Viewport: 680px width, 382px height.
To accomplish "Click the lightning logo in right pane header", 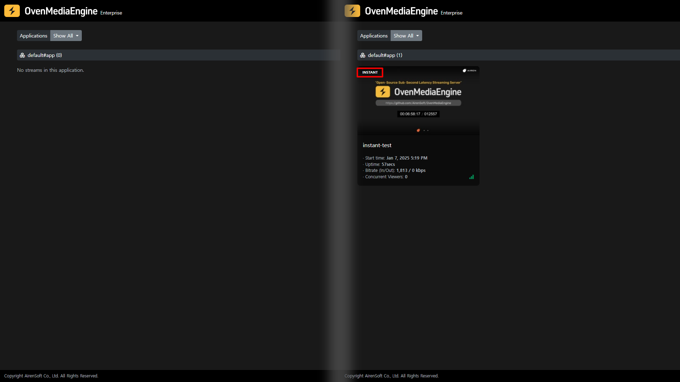I will (352, 11).
